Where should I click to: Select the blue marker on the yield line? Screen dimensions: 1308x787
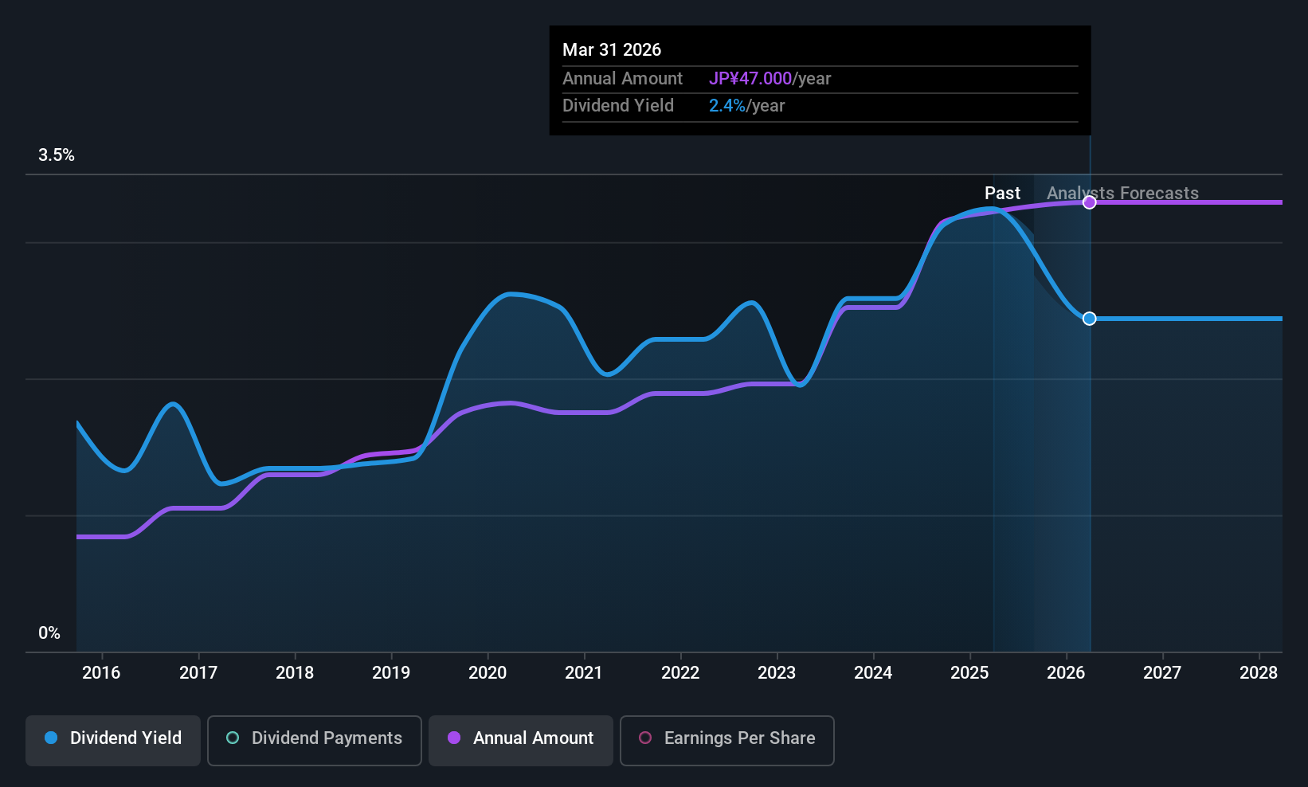pos(1089,318)
